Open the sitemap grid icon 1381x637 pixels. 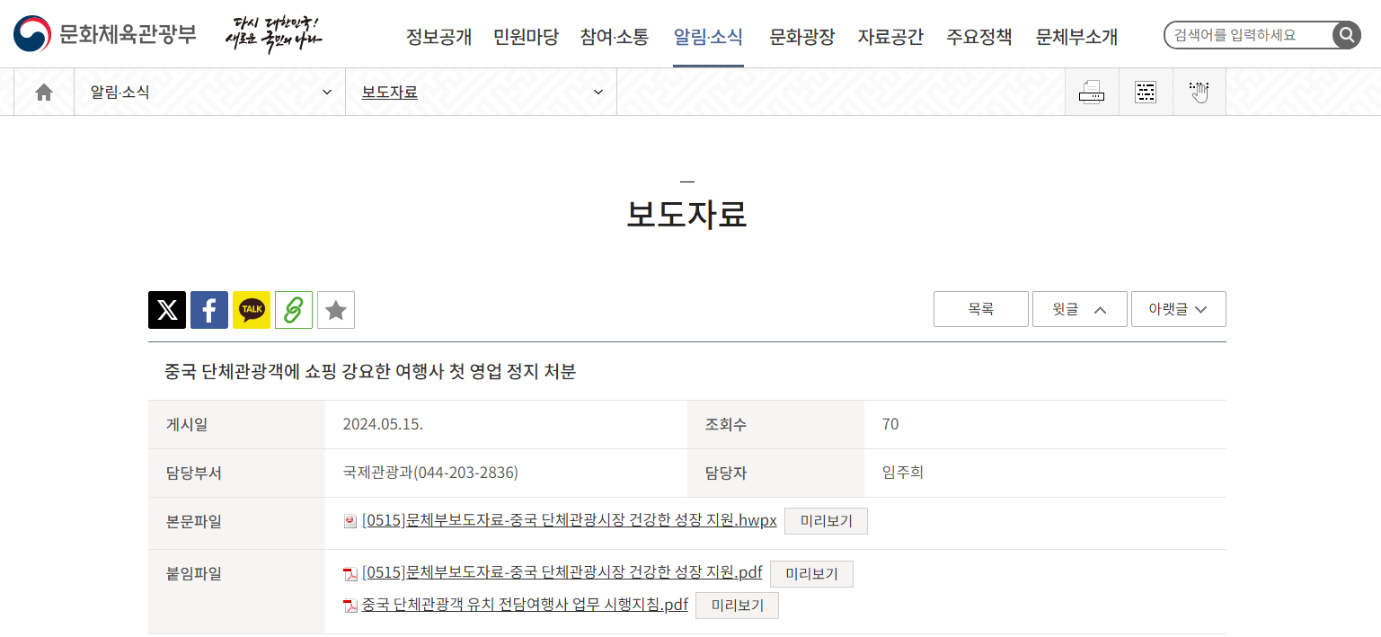pos(1146,92)
